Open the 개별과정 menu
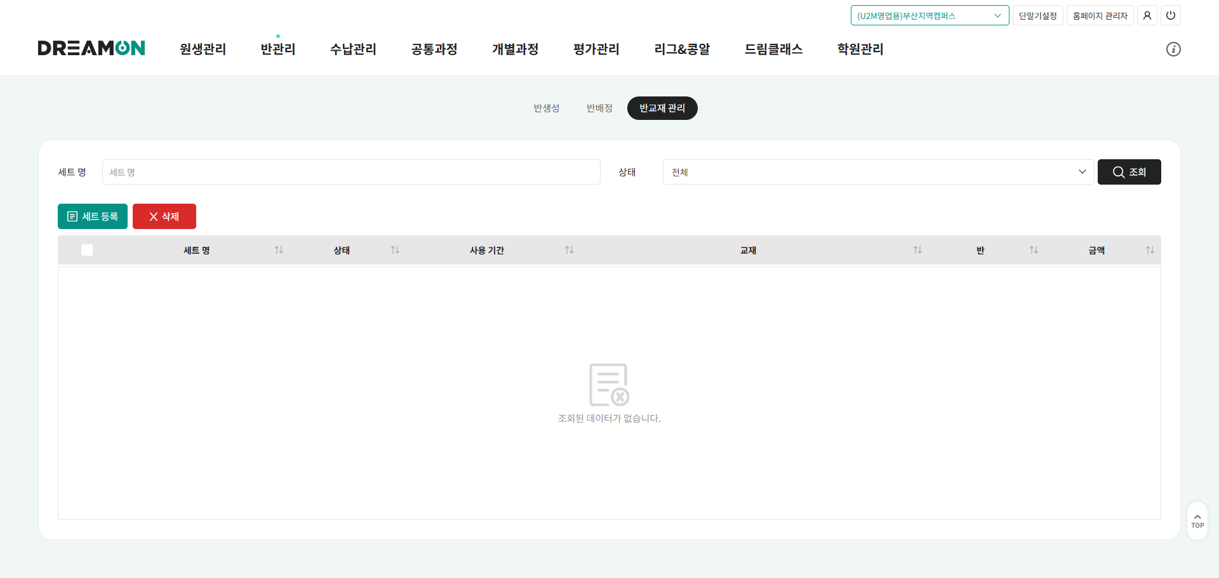The height and width of the screenshot is (578, 1219). (x=515, y=49)
